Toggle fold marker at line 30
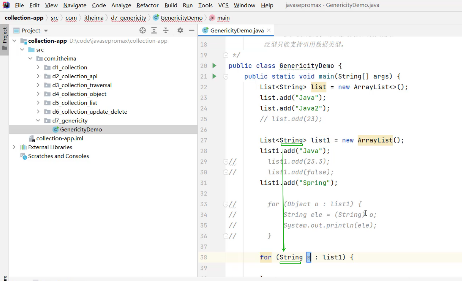 click(x=226, y=172)
